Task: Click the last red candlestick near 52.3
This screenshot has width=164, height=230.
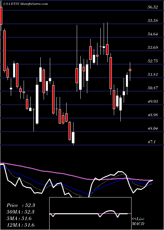Action: click(x=130, y=70)
